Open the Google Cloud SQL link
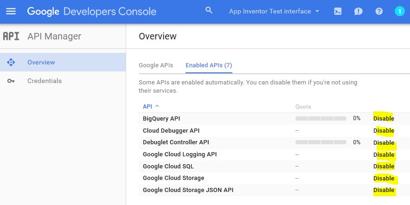Image resolution: width=410 pixels, height=205 pixels. [x=168, y=167]
